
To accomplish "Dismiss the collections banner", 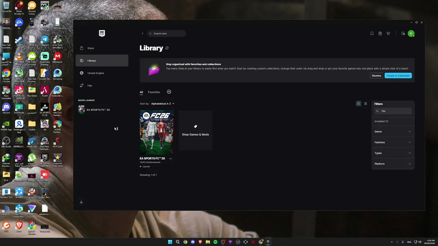I will tap(376, 76).
